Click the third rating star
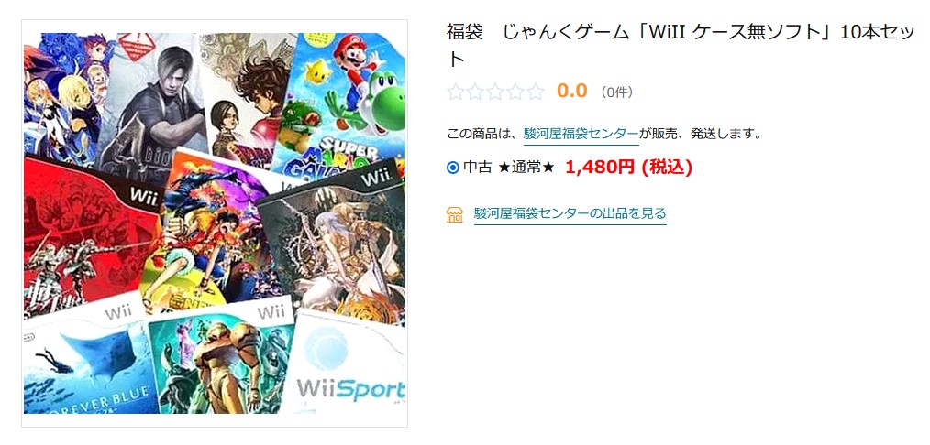This screenshot has width=930, height=445. (495, 92)
